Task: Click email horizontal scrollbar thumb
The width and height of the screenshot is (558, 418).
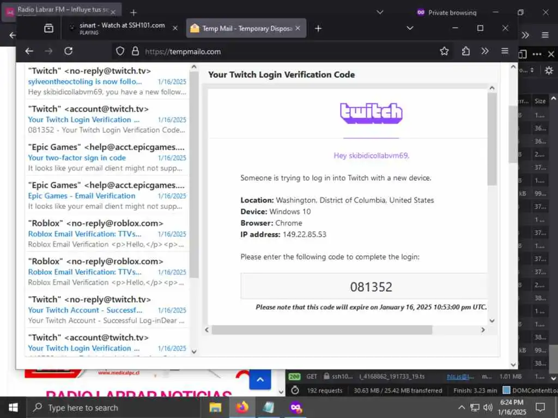Action: click(x=322, y=330)
